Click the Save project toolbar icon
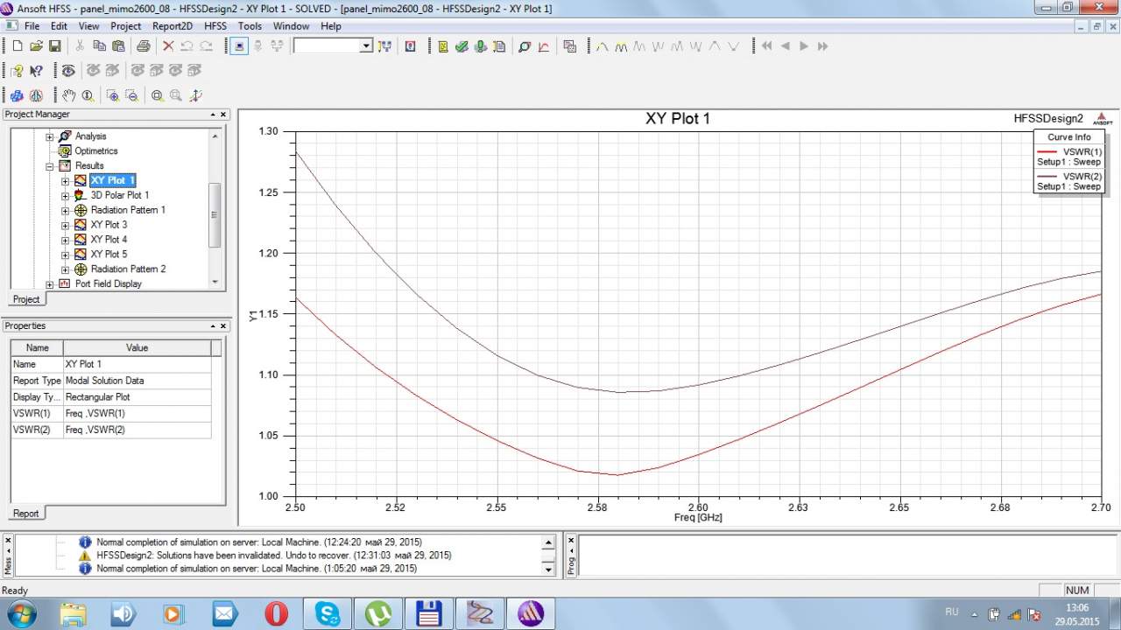The width and height of the screenshot is (1121, 630). pyautogui.click(x=54, y=46)
